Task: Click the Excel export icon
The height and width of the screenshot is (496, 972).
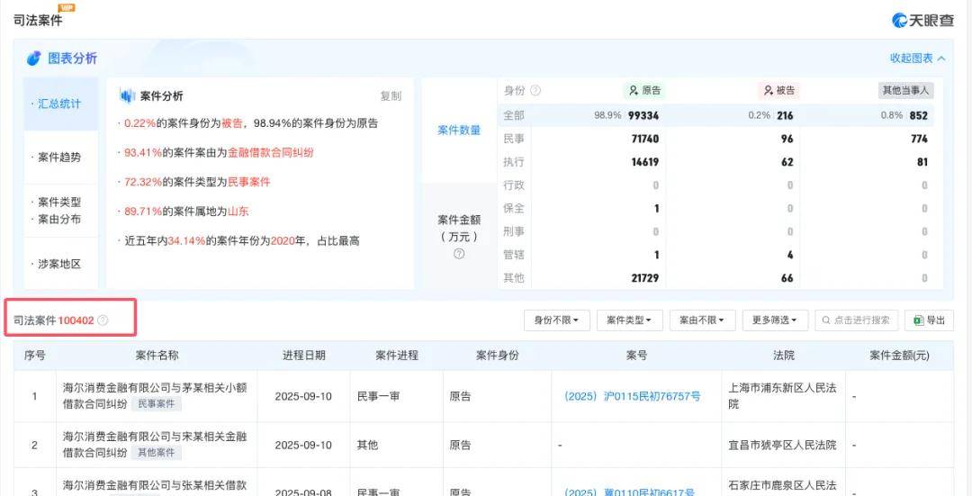Action: pos(918,320)
